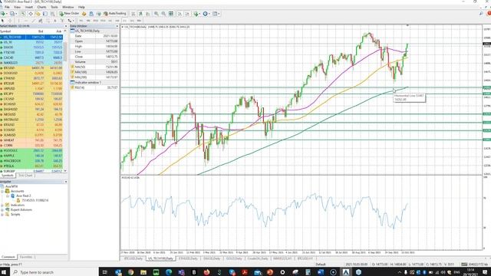Screen dimensions: 491x276
Task: Click the Tile Windows grid icon
Action: click(171, 14)
